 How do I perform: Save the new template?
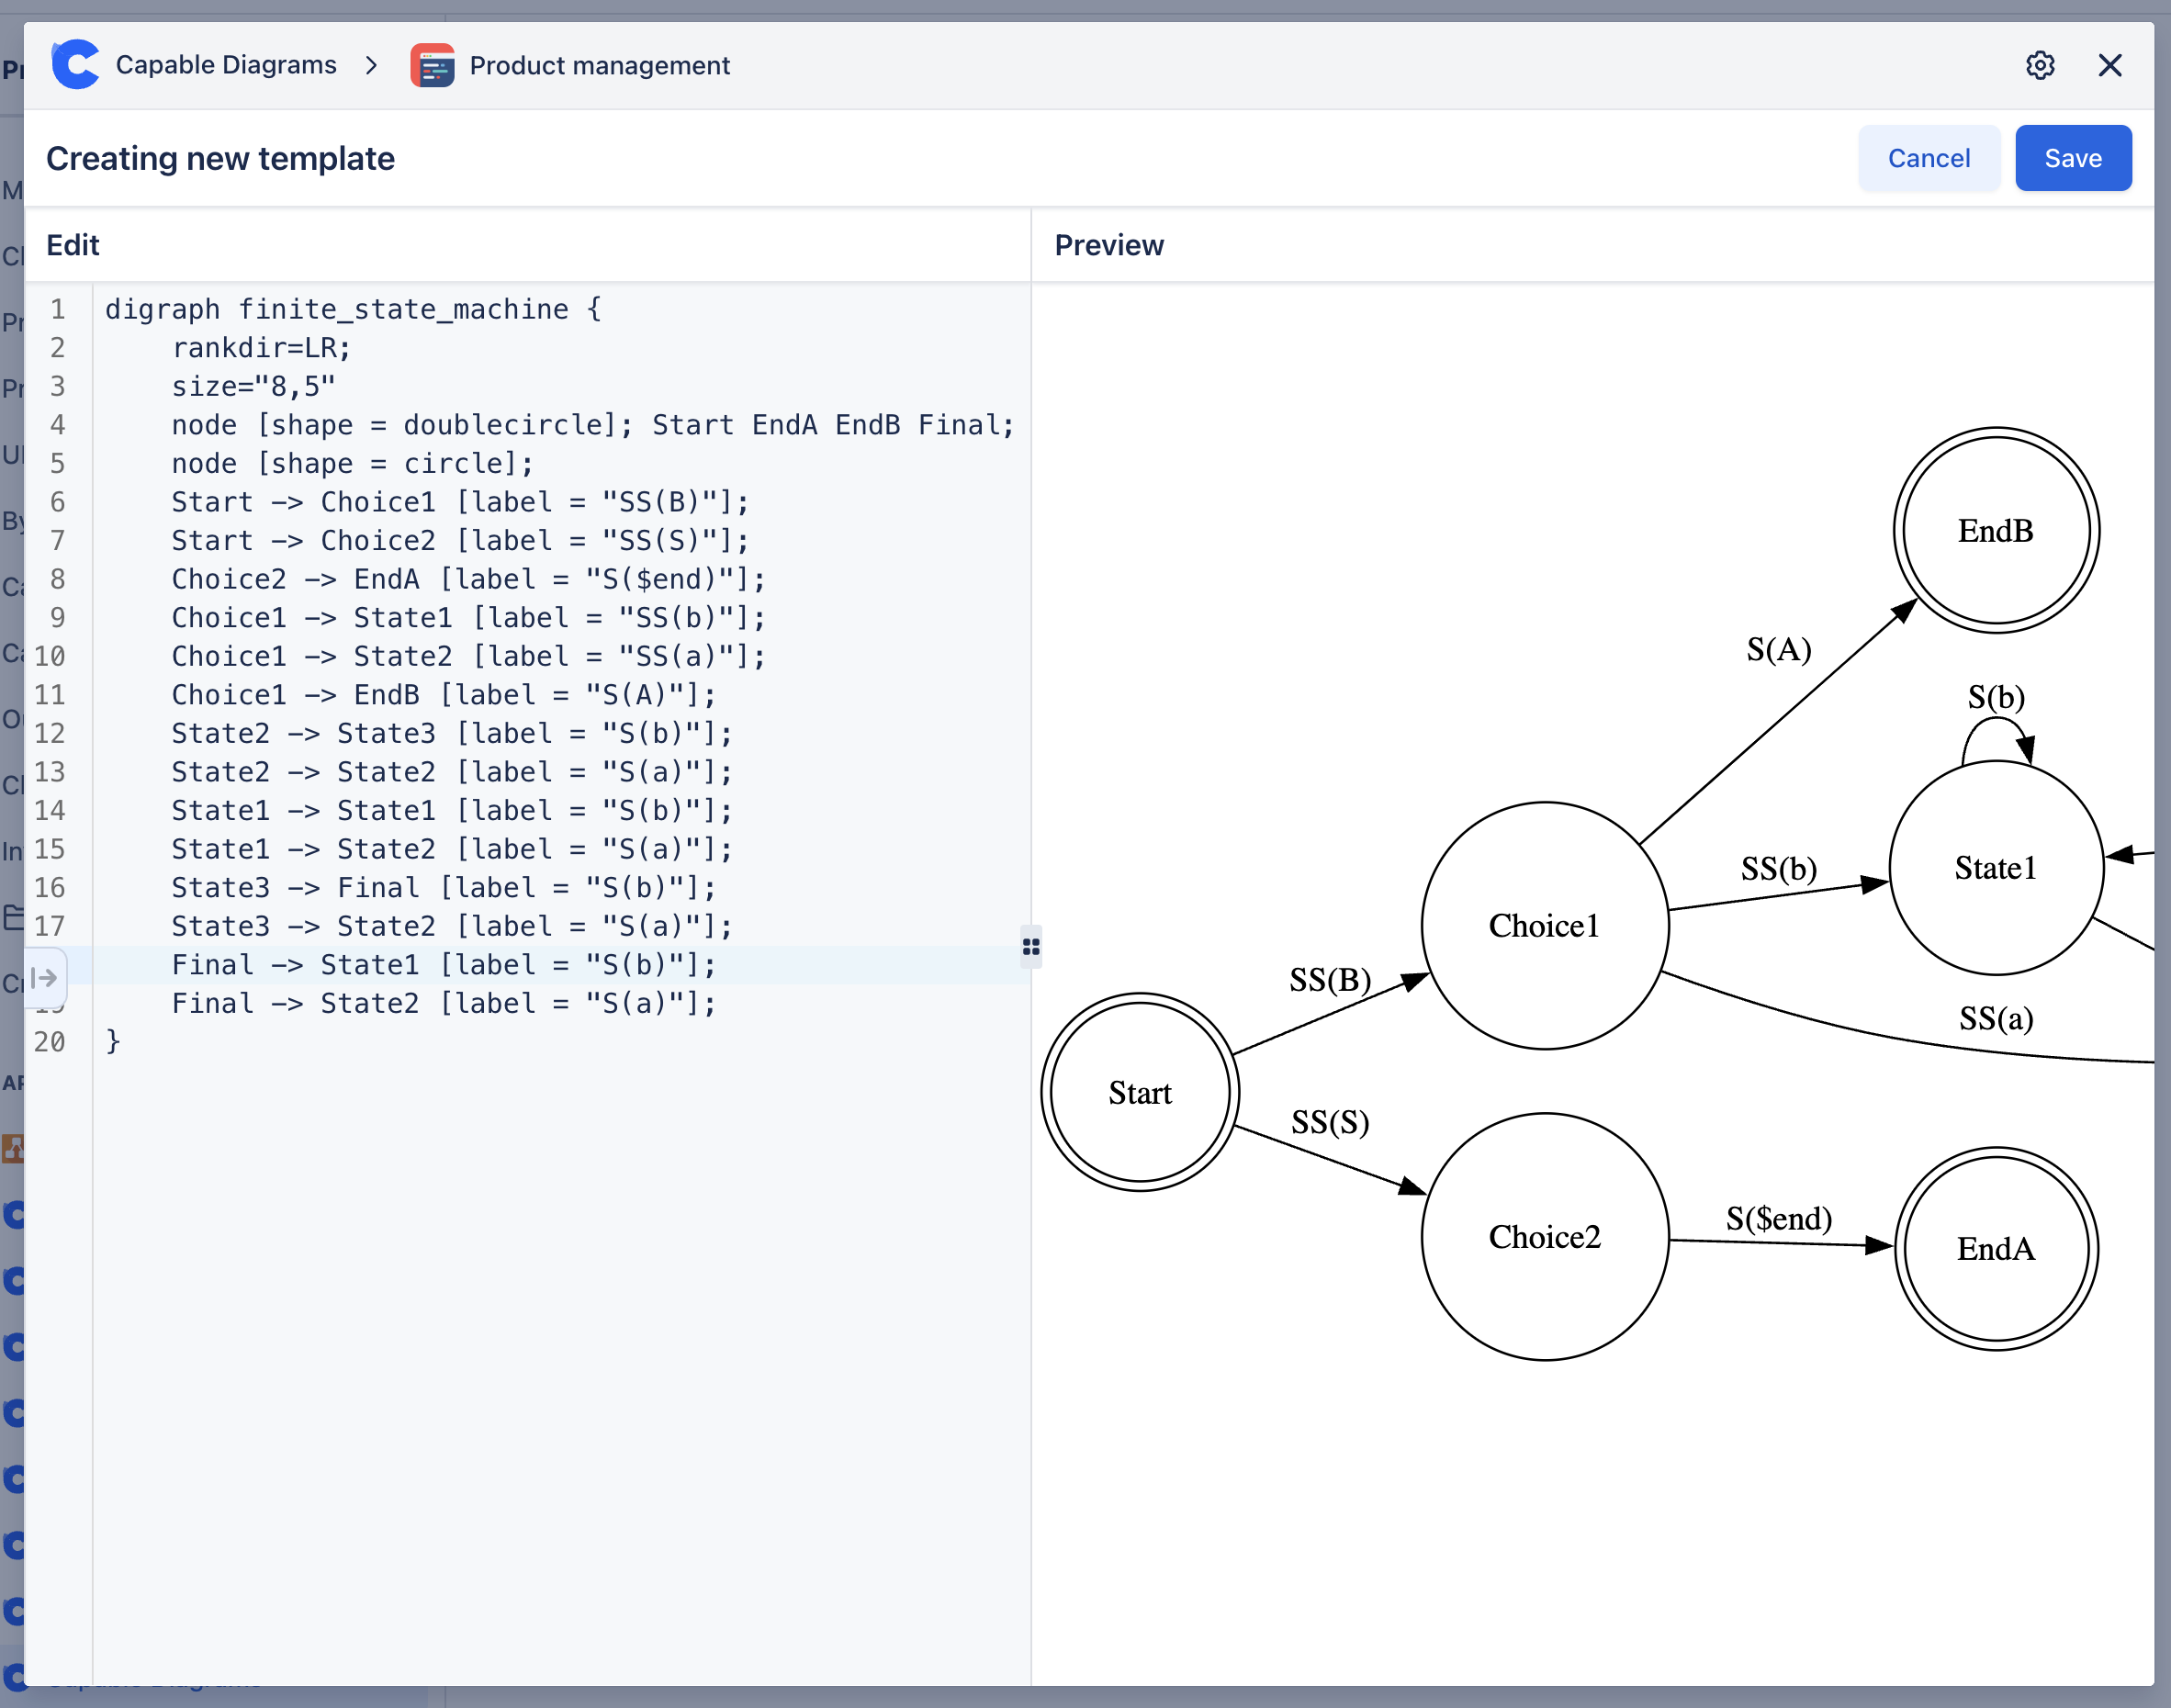tap(2073, 157)
